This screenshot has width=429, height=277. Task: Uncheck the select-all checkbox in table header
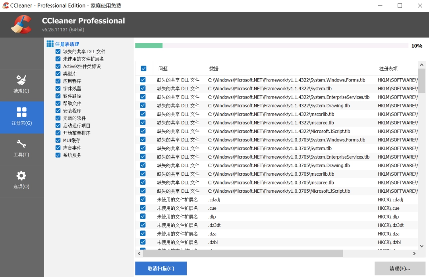(x=143, y=68)
